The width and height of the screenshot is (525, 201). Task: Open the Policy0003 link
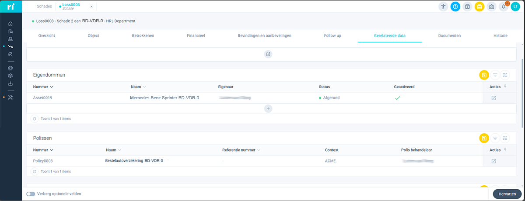click(43, 161)
